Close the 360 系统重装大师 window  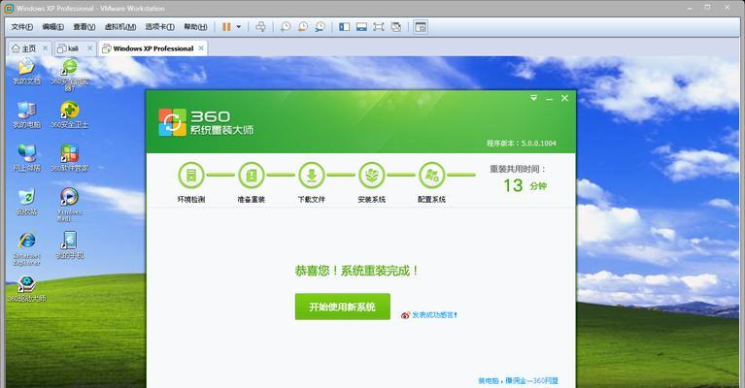pos(564,98)
